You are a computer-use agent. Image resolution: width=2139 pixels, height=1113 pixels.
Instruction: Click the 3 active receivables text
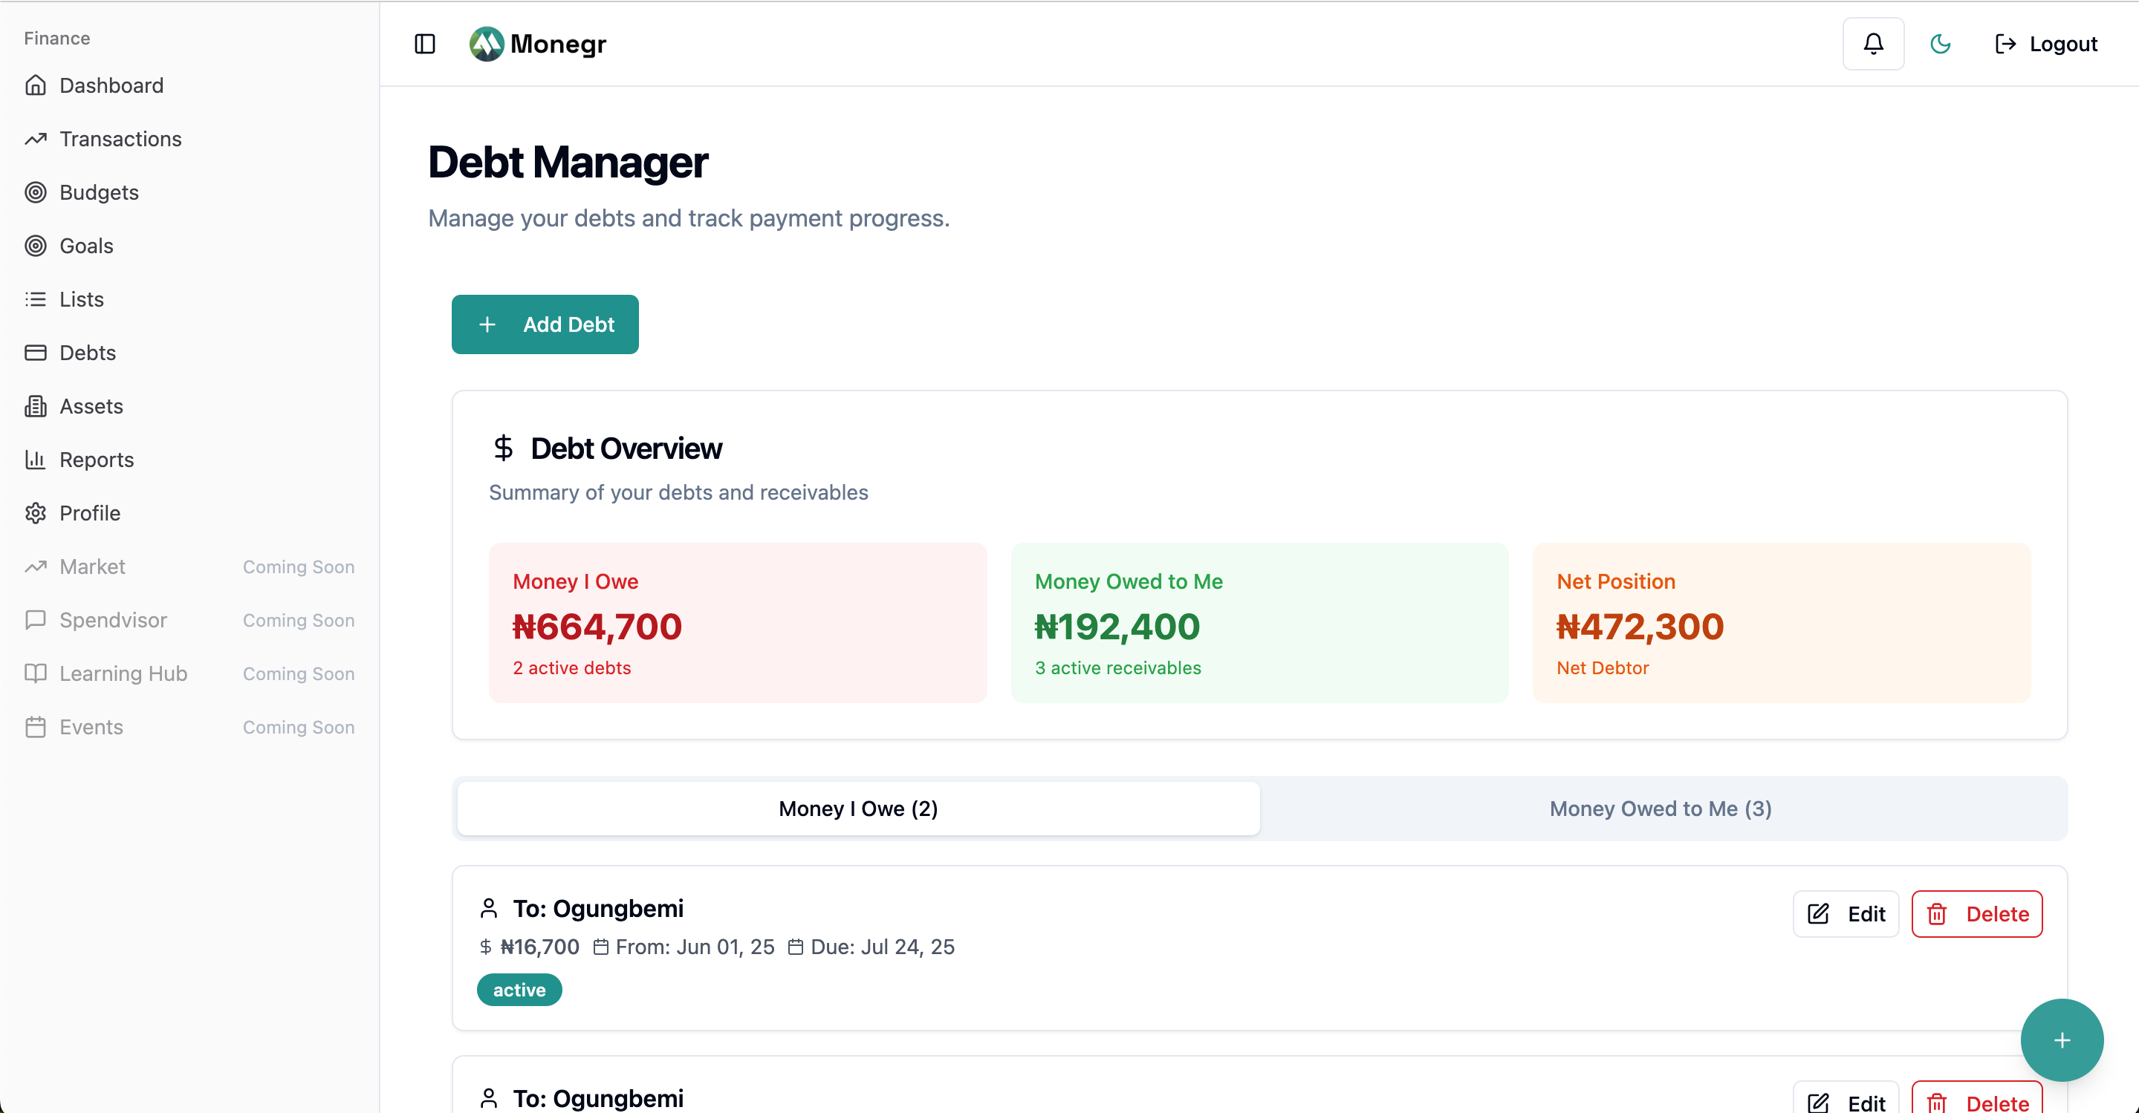point(1117,668)
